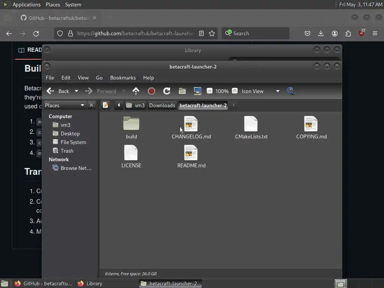The width and height of the screenshot is (384, 288).
Task: Show site security padlock info
Action: (x=70, y=33)
